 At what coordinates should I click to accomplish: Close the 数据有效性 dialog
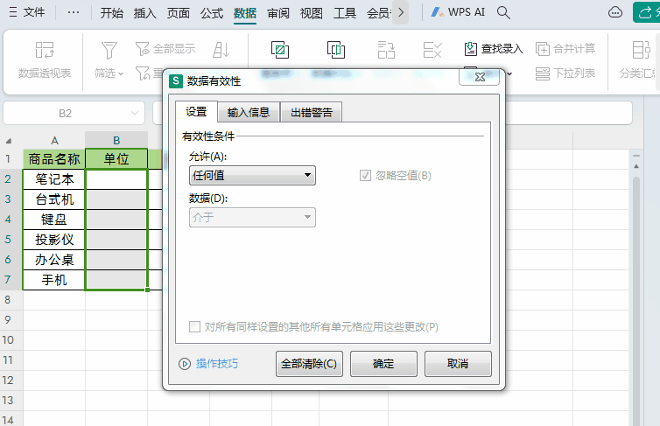coord(480,77)
